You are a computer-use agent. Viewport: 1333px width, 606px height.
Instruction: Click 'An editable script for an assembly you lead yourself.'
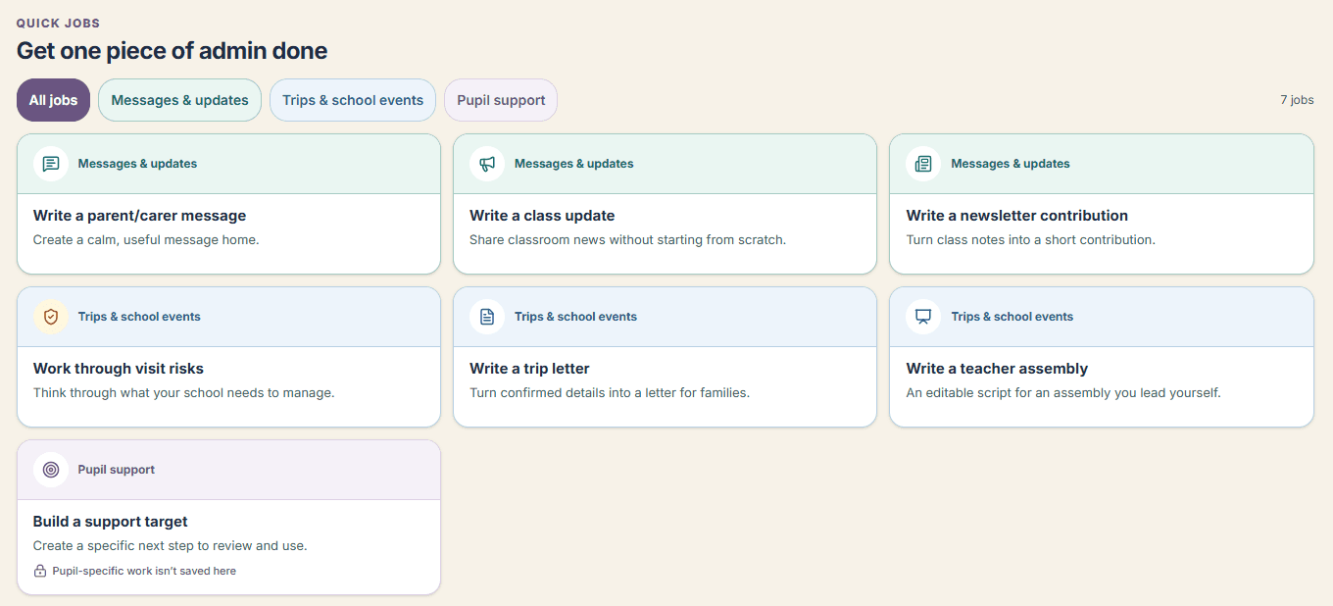(x=1063, y=392)
